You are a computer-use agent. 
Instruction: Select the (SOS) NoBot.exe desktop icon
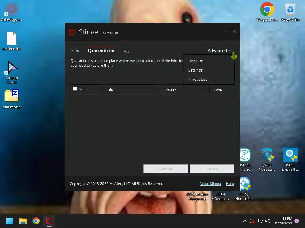(267, 159)
